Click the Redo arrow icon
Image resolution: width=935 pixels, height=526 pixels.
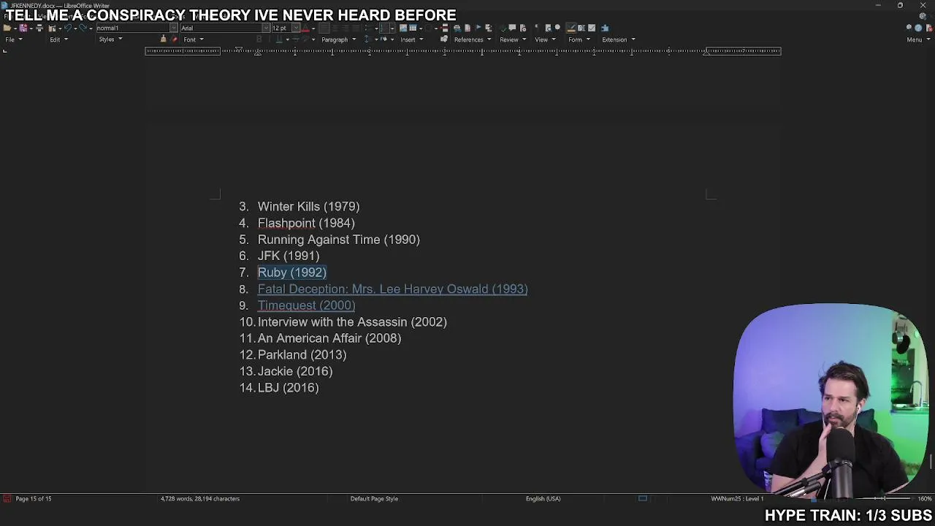point(83,28)
